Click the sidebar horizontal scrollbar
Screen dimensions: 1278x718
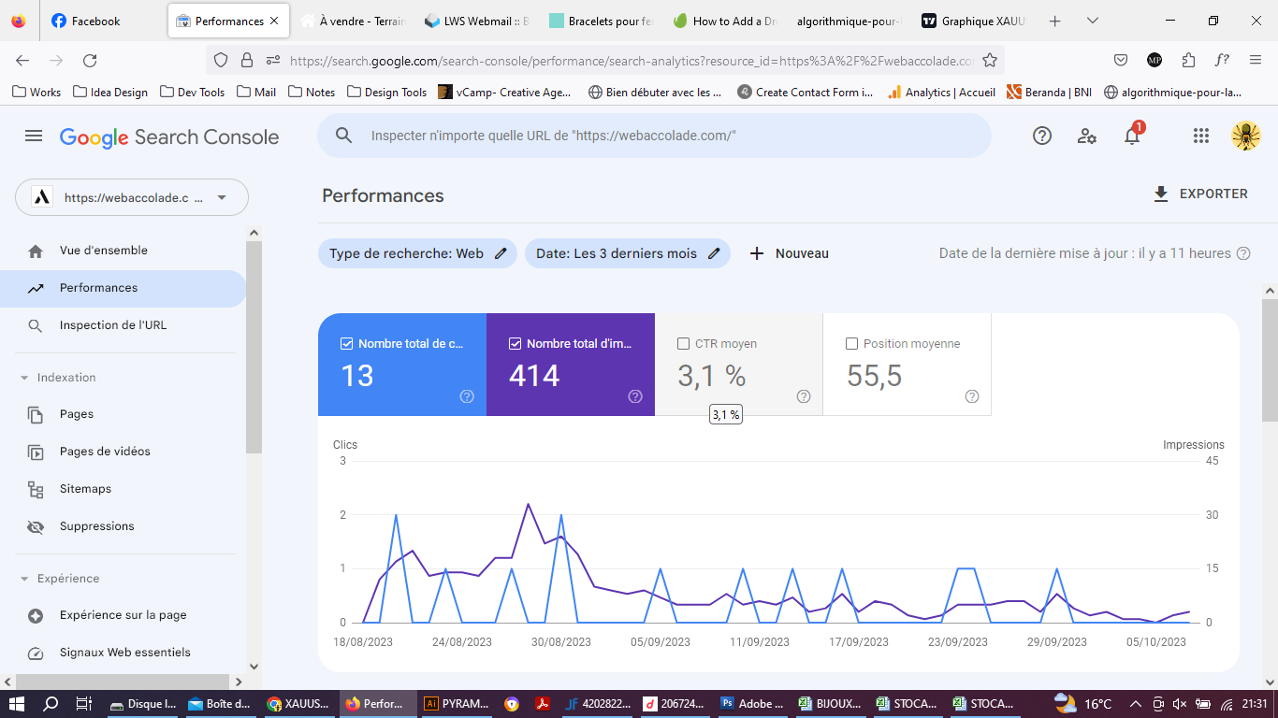point(123,682)
